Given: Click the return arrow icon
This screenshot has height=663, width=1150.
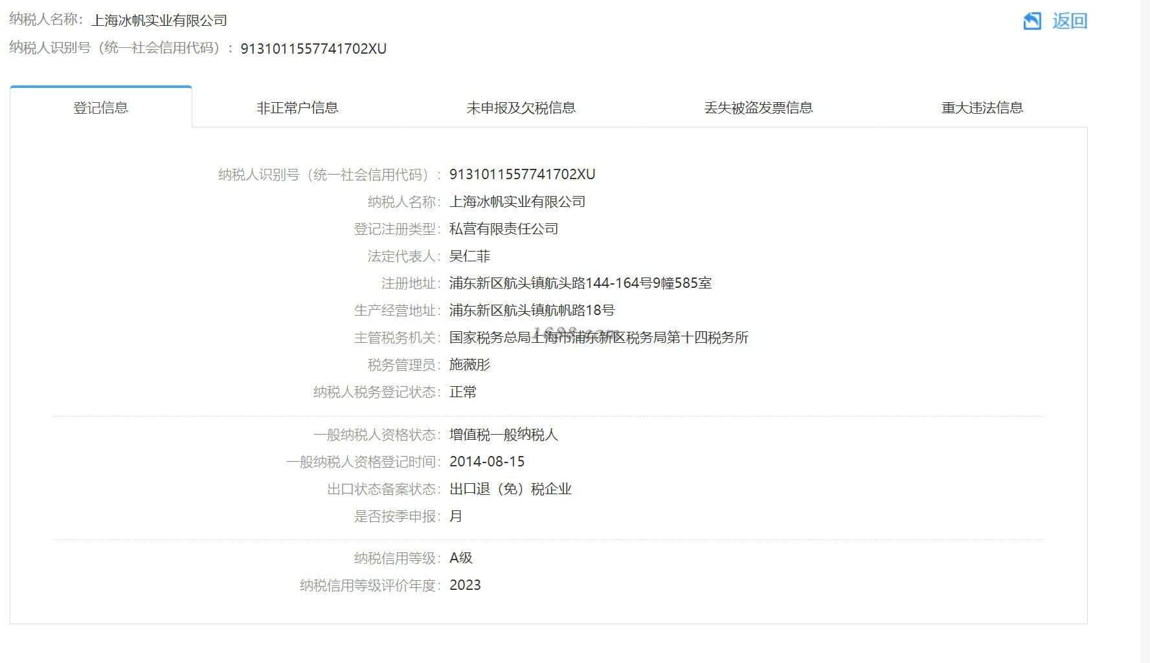Looking at the screenshot, I should point(1032,21).
